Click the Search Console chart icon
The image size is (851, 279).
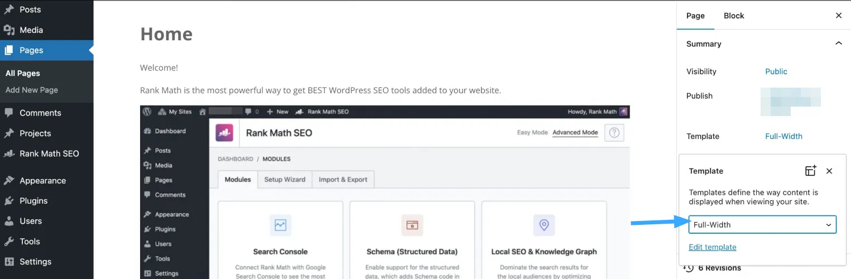point(280,225)
